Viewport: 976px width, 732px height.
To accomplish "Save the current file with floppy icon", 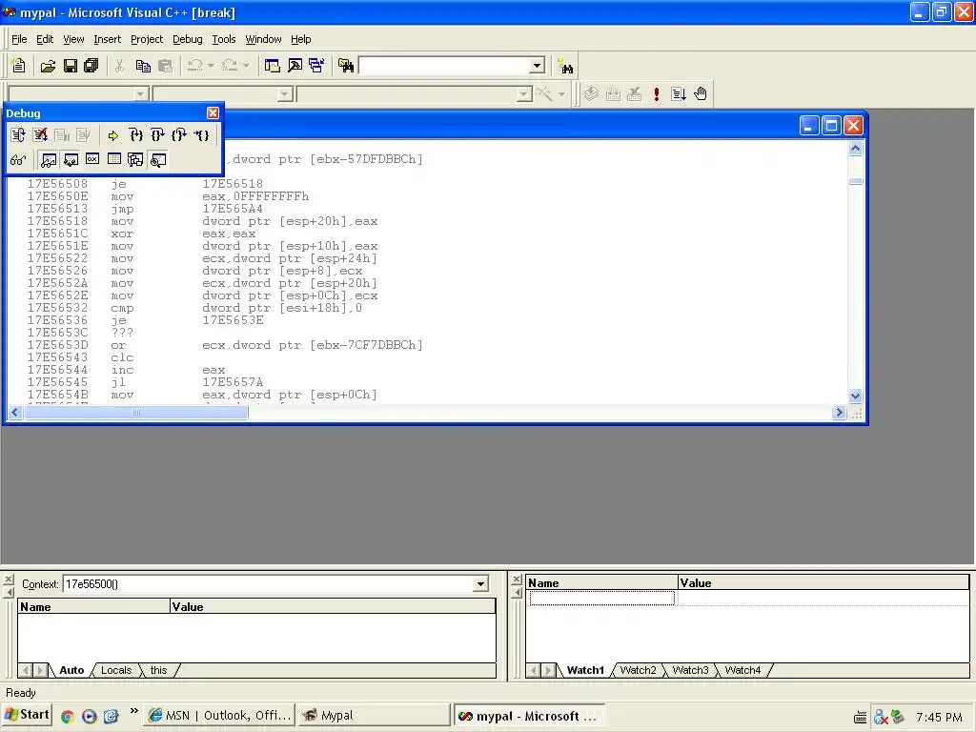I will pos(71,66).
